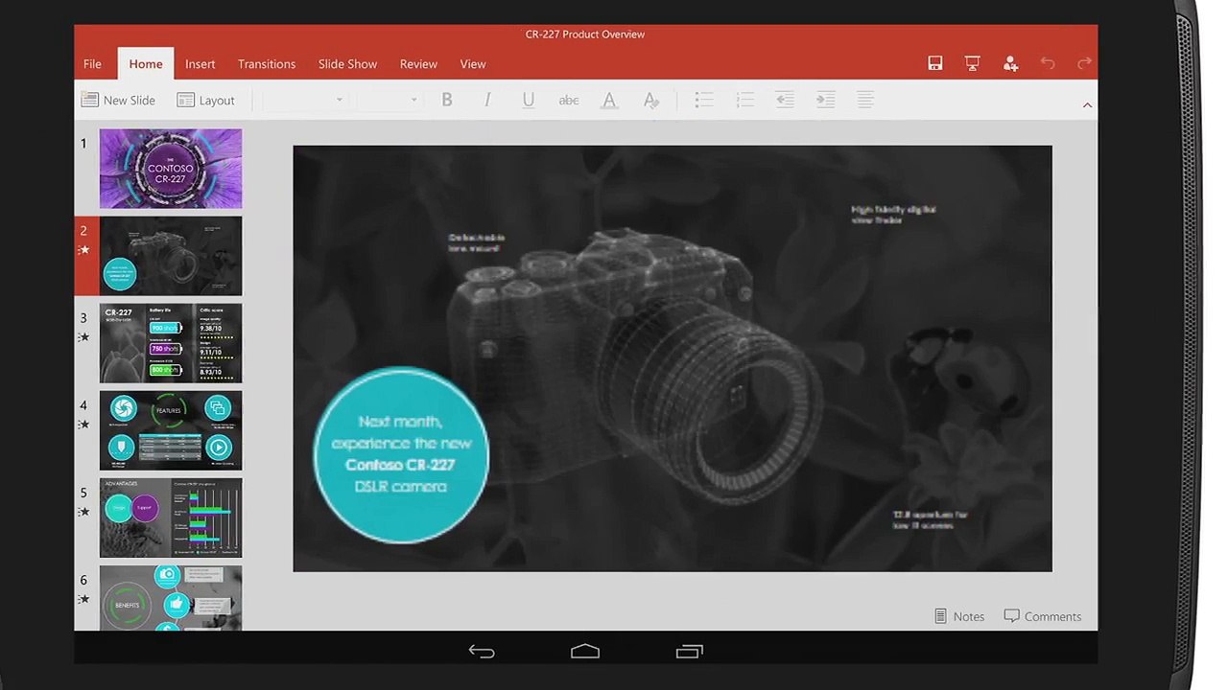Open the Slide Show tab
This screenshot has height=690, width=1228.
point(347,64)
